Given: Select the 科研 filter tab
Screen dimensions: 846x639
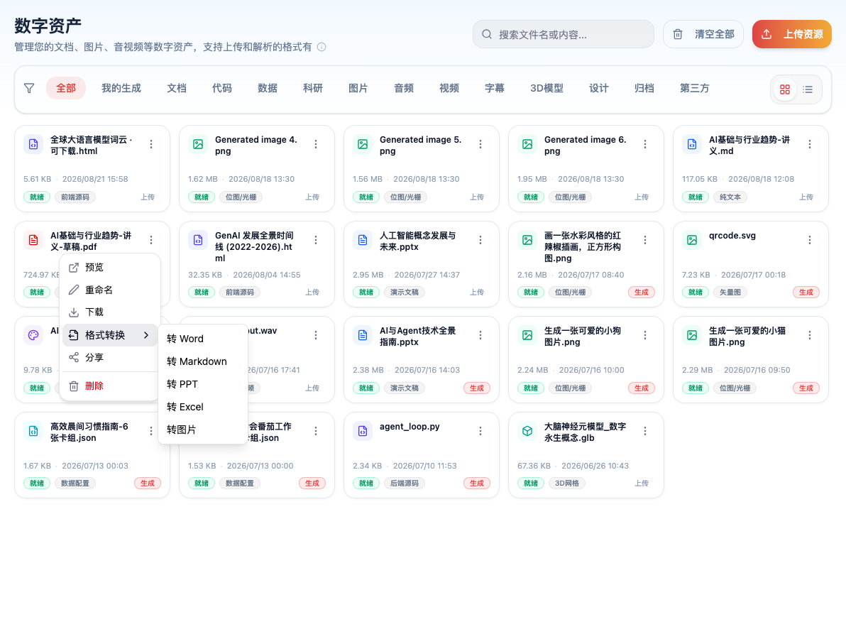Looking at the screenshot, I should tap(313, 88).
